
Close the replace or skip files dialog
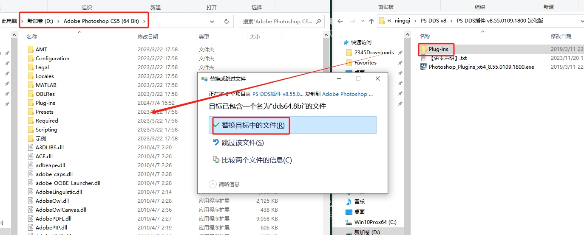tap(378, 78)
